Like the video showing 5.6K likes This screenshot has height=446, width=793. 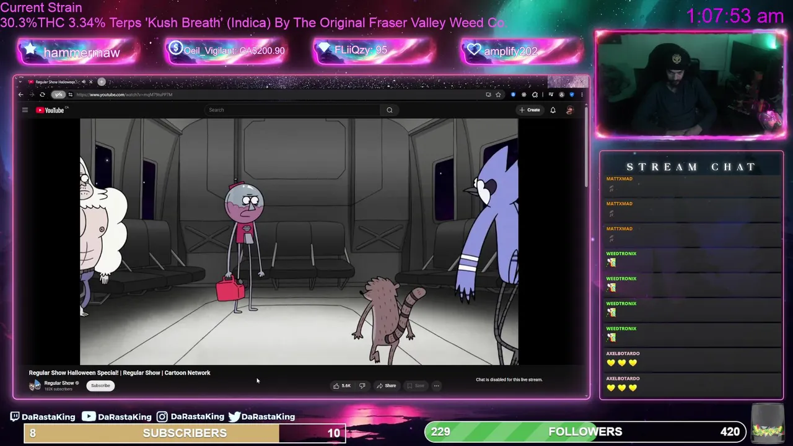click(x=343, y=385)
